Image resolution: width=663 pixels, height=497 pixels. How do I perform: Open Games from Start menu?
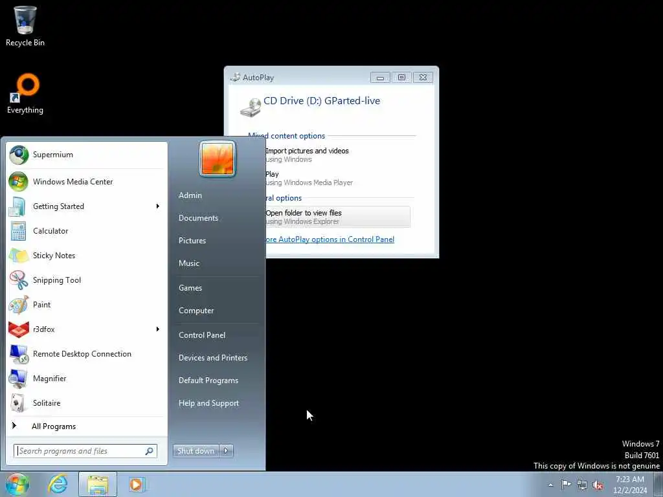(x=190, y=288)
